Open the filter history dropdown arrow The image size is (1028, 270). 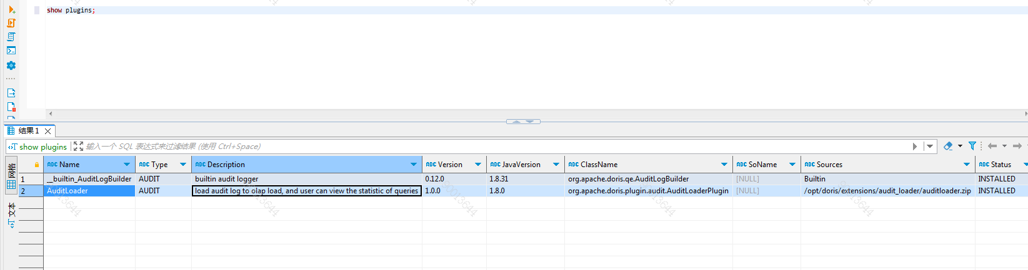(930, 146)
